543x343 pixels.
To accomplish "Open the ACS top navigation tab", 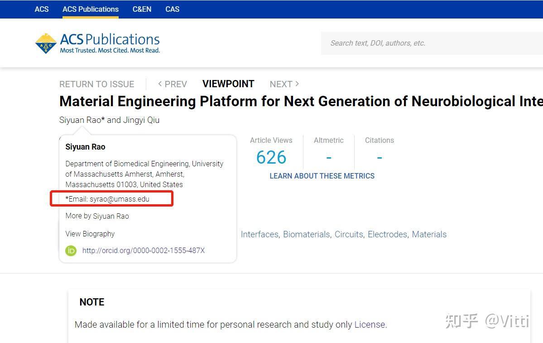I will pyautogui.click(x=42, y=9).
